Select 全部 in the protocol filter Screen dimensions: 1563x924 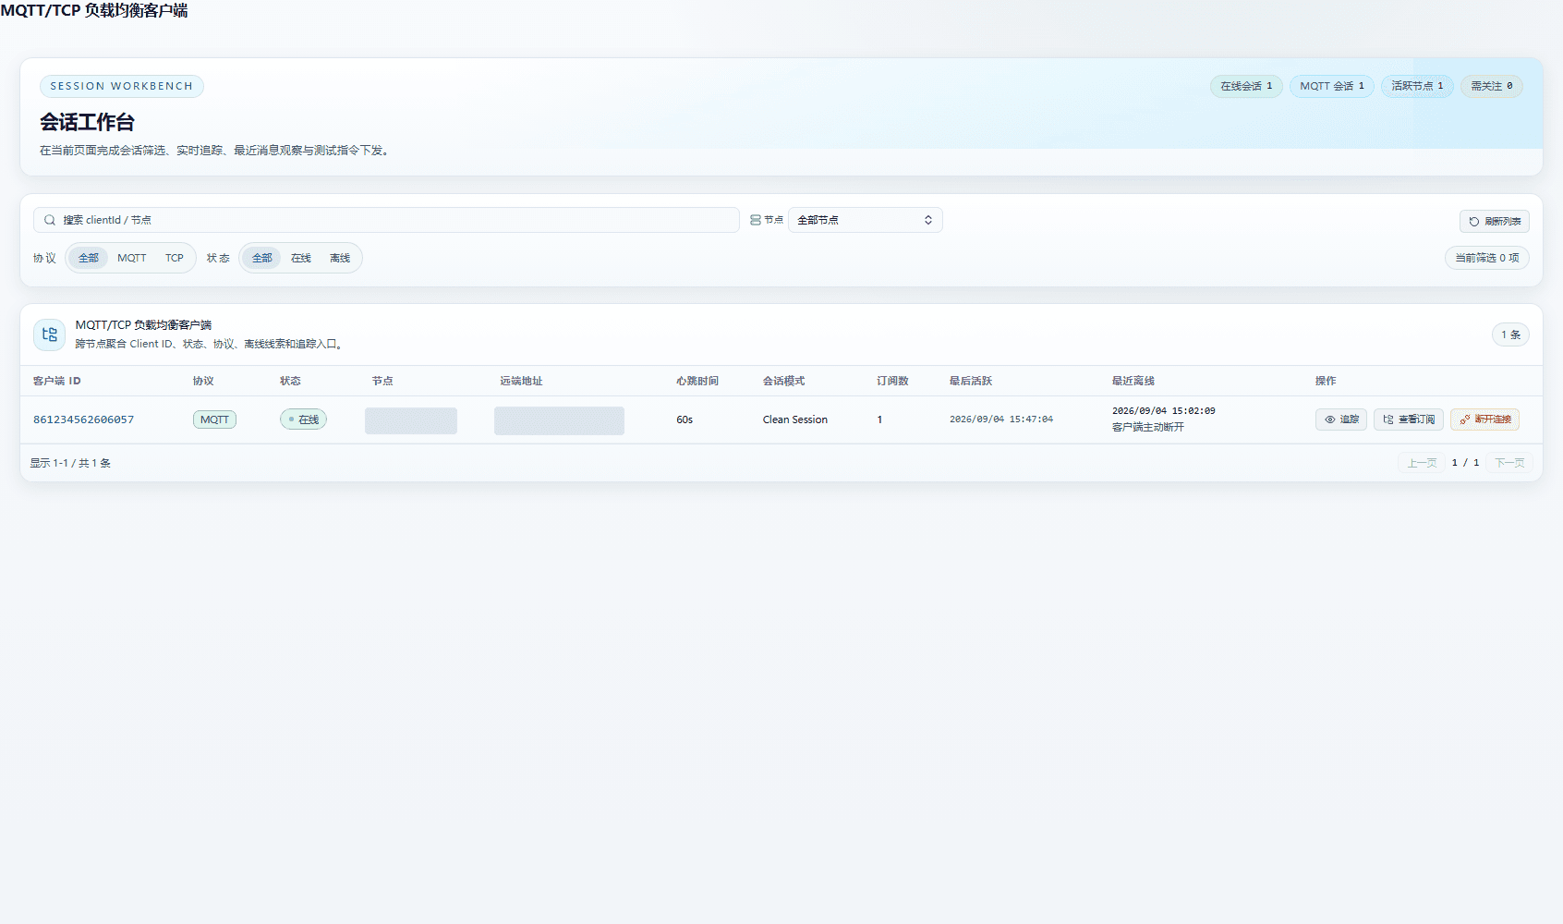point(89,258)
